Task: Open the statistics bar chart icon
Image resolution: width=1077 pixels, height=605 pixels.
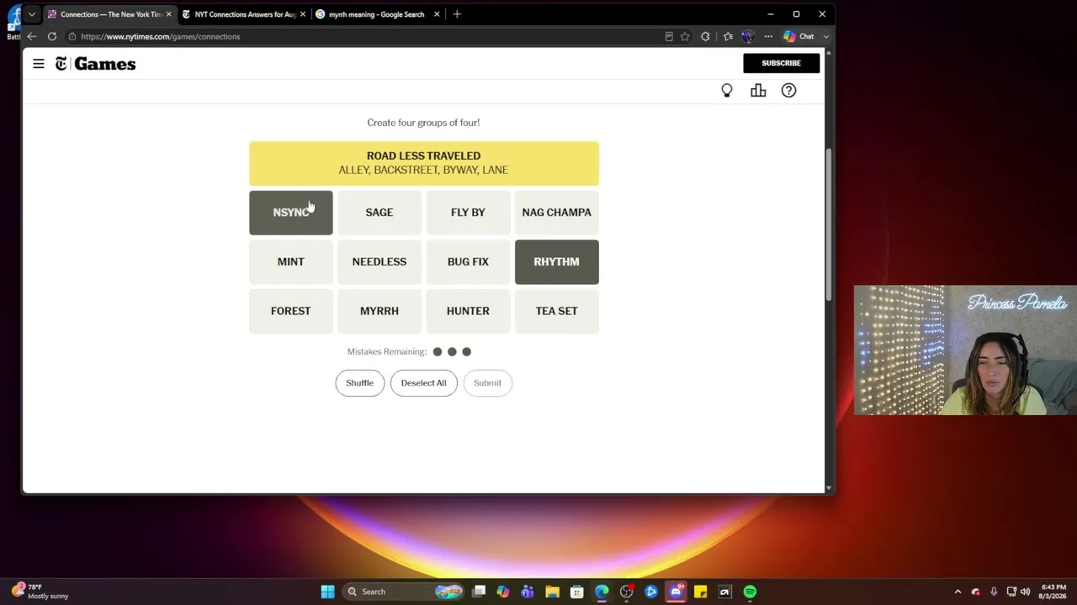Action: [x=758, y=91]
